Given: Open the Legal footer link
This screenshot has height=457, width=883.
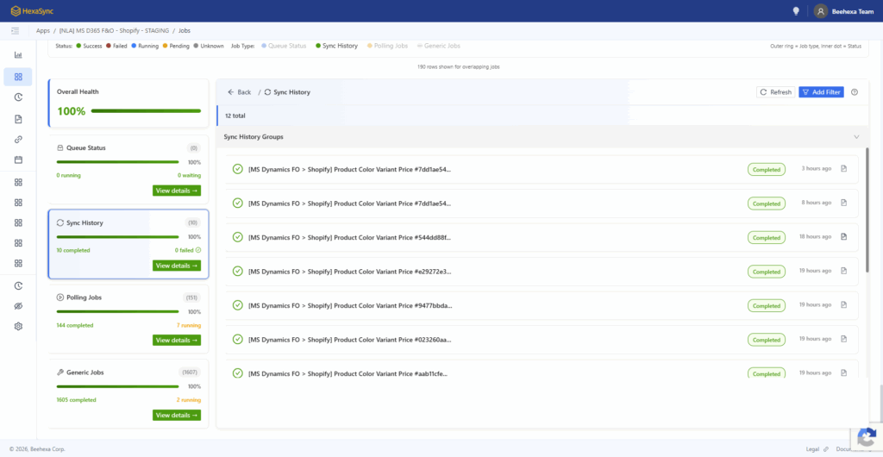Looking at the screenshot, I should click(x=812, y=449).
